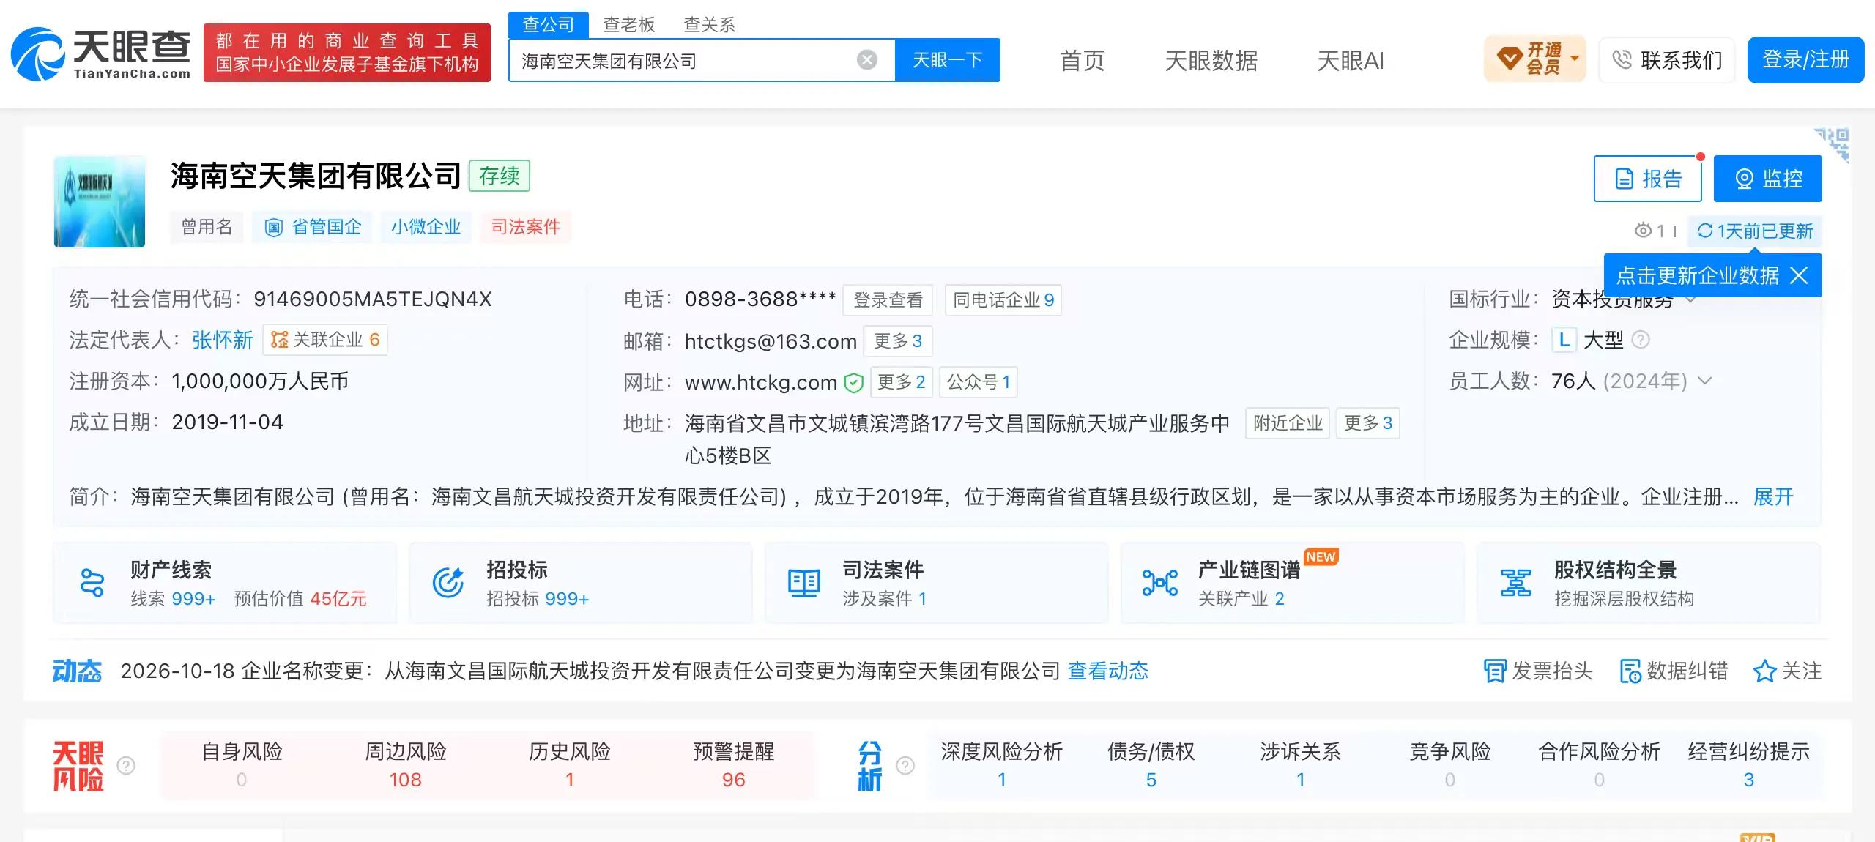The height and width of the screenshot is (842, 1875).
Task: Click the 财产线索 card icon
Action: (92, 583)
